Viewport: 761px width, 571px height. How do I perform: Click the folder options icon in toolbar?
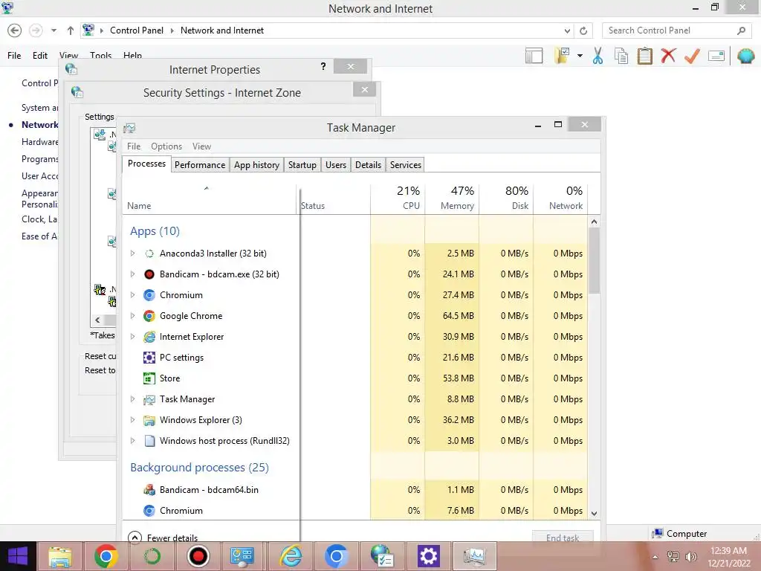point(562,56)
